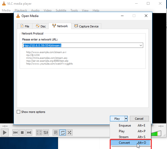Click the elapsed time label left of seek bar
Image resolution: width=167 pixels, height=149 pixels.
click(x=5, y=126)
